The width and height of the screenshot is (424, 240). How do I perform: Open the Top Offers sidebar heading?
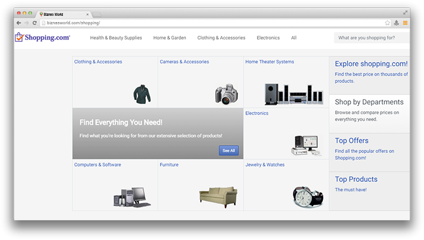pyautogui.click(x=351, y=141)
